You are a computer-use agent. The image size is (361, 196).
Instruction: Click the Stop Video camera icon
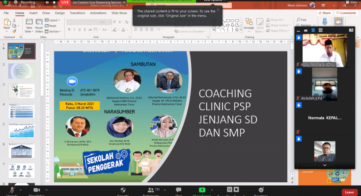click(36, 190)
